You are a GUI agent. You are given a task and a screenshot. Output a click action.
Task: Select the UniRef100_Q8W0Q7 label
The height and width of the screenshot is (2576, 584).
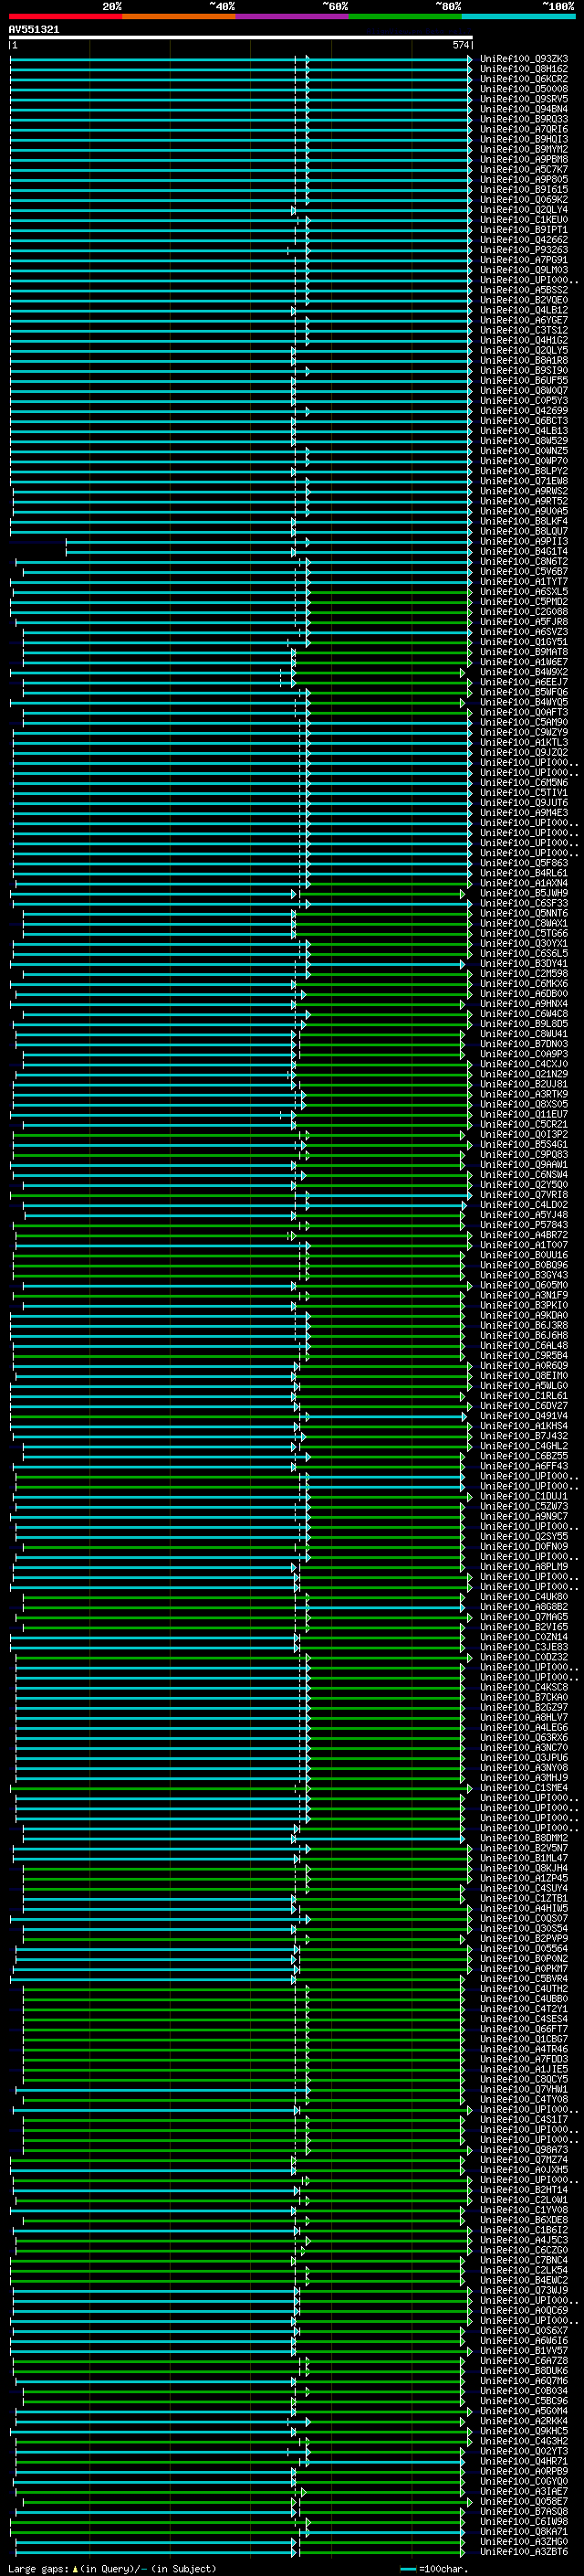[x=524, y=391]
